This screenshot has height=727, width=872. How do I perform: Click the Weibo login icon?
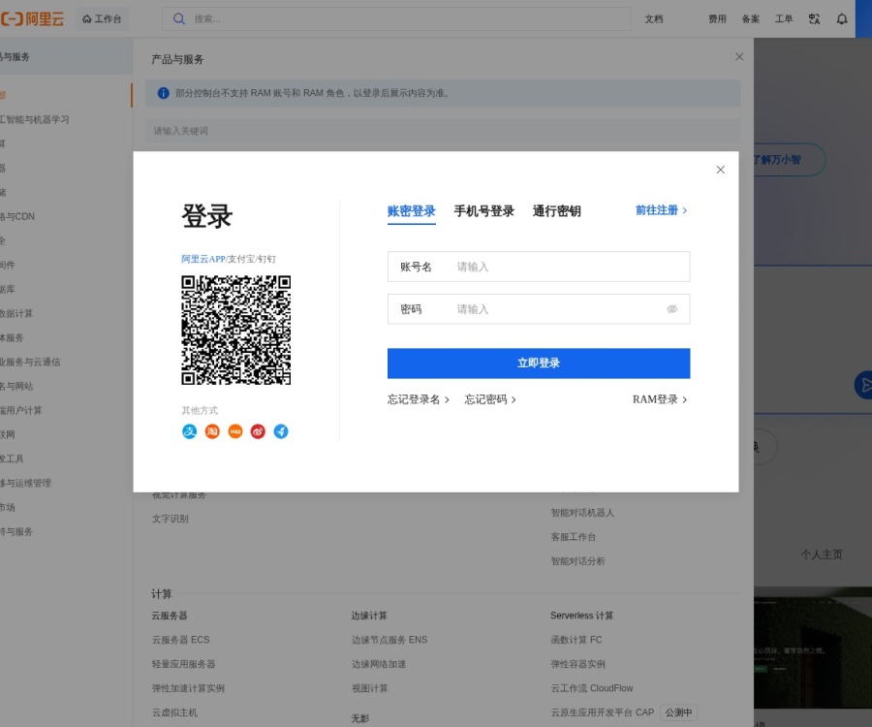coord(258,431)
